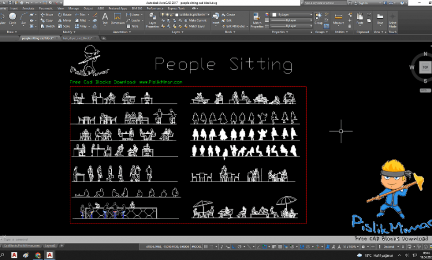Expand the Modify panel
The image size is (432, 260).
[69, 32]
